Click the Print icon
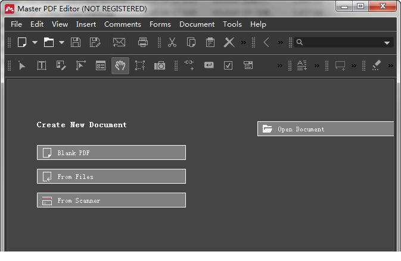Viewport: 401px width, 261px height. pyautogui.click(x=143, y=42)
